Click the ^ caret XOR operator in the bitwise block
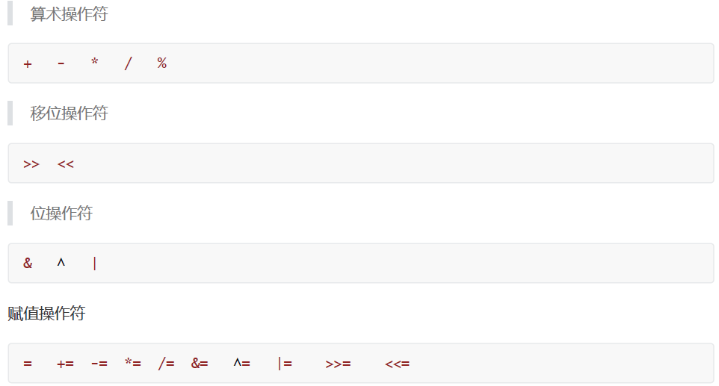This screenshot has width=719, height=386. pyautogui.click(x=61, y=263)
